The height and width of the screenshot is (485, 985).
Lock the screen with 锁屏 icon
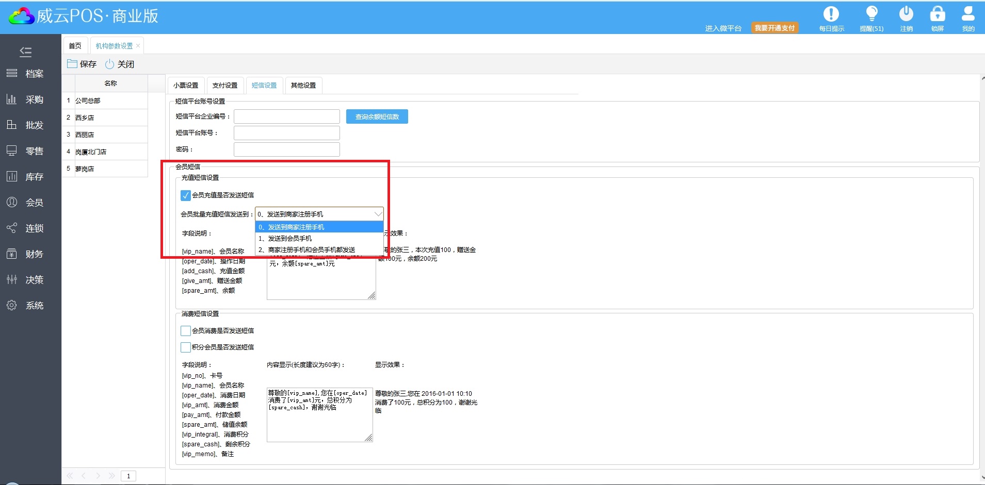coord(937,14)
